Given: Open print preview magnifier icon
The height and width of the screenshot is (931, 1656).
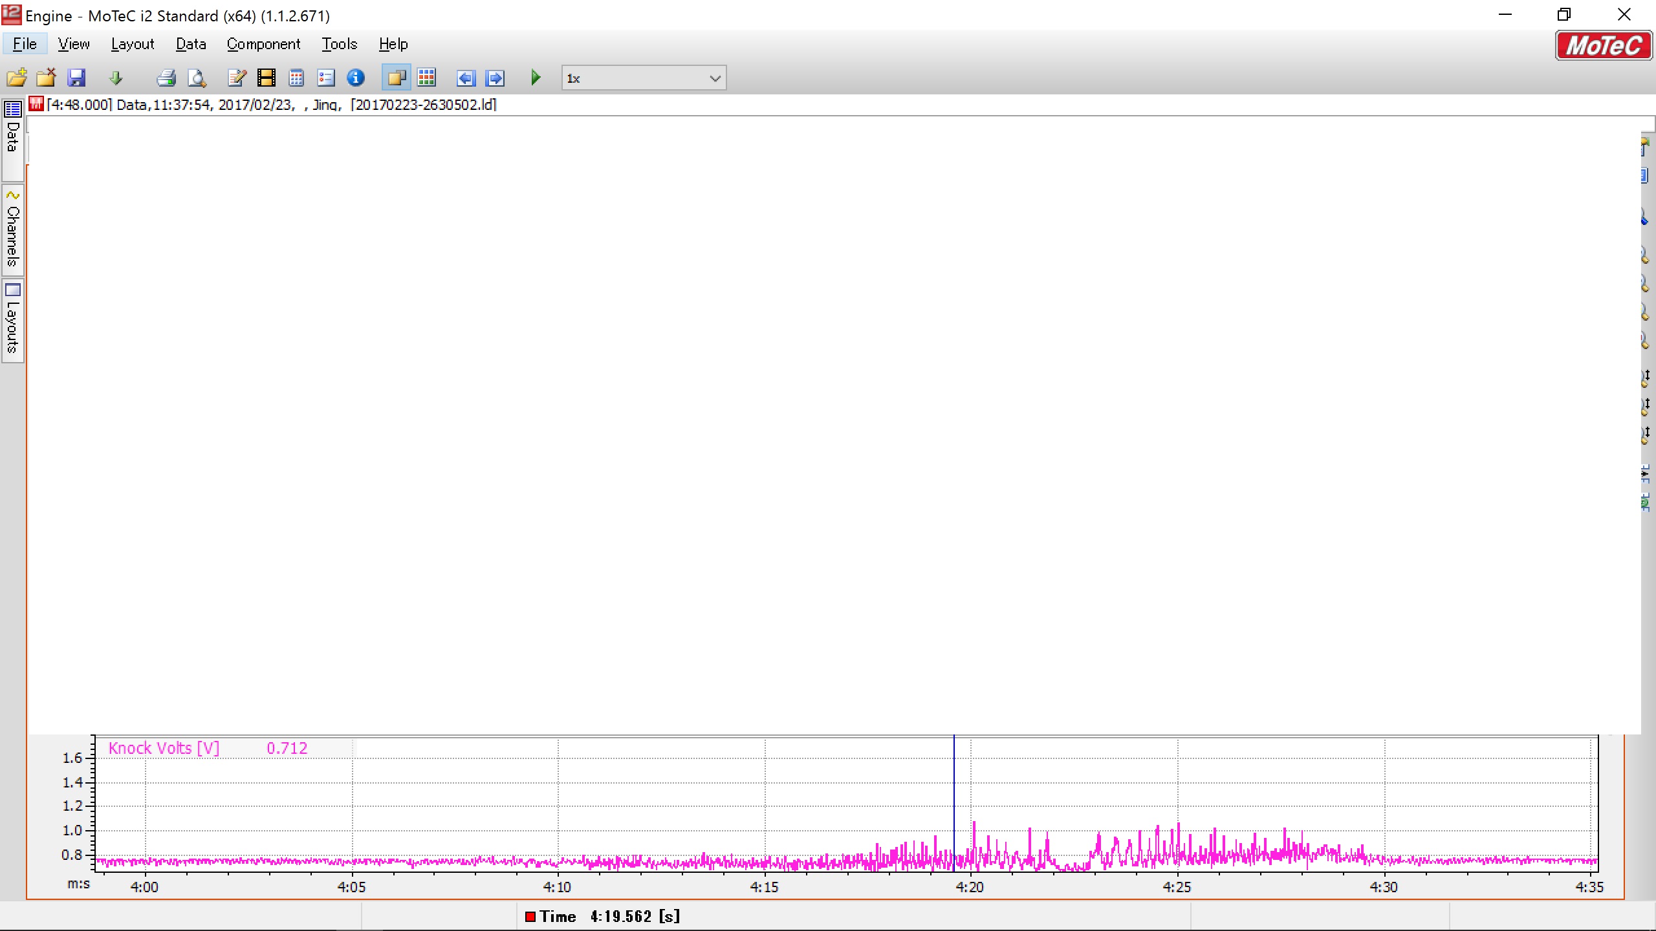Looking at the screenshot, I should 197,78.
